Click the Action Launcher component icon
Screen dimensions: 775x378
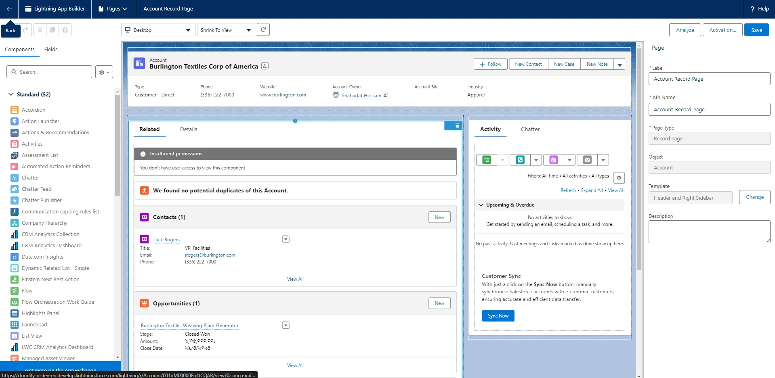tap(15, 121)
